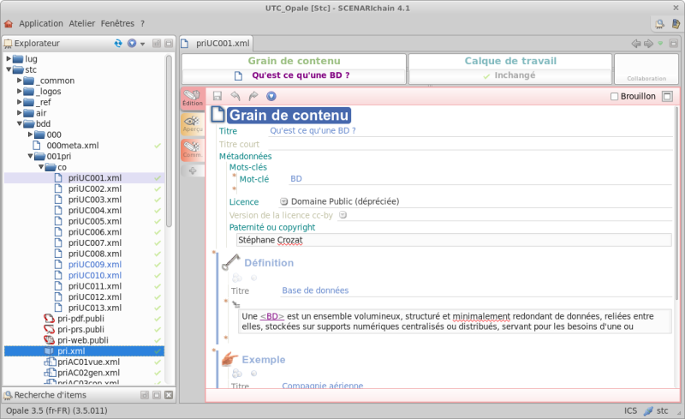Click the BD link in definition text
Image resolution: width=685 pixels, height=419 pixels.
click(x=271, y=316)
